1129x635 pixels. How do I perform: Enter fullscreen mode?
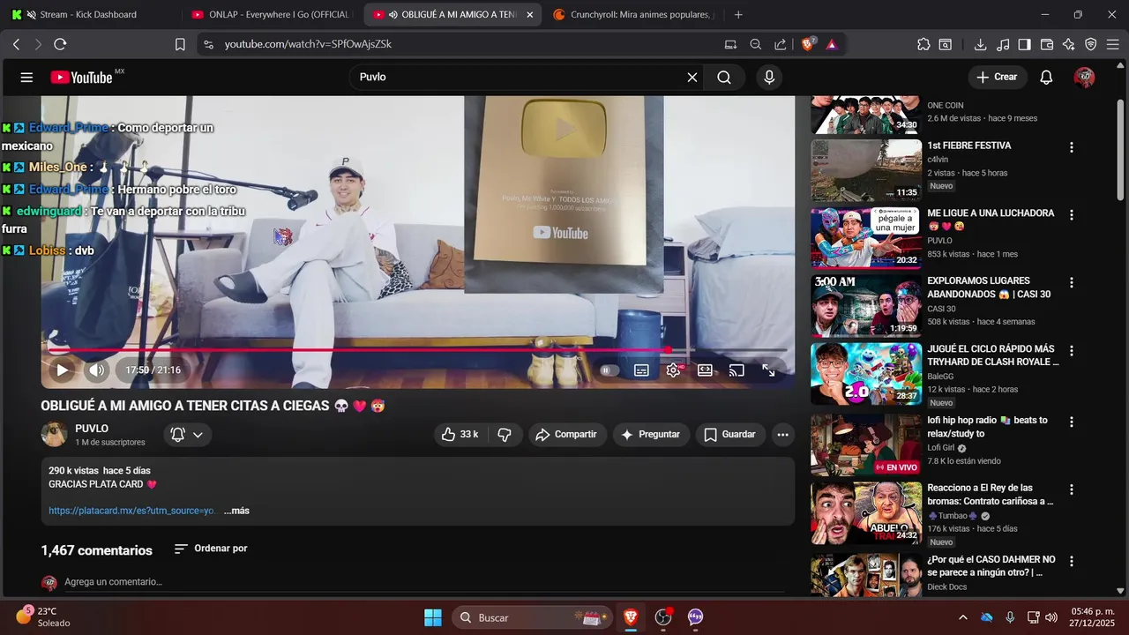pyautogui.click(x=768, y=370)
